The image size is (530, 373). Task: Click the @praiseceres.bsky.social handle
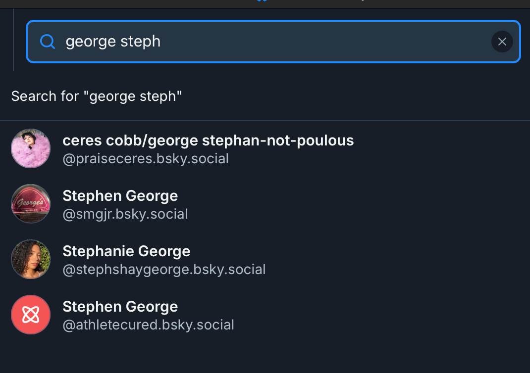coord(146,159)
